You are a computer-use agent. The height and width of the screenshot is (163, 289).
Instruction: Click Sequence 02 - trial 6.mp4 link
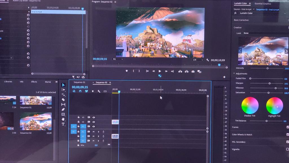pyautogui.click(x=268, y=10)
